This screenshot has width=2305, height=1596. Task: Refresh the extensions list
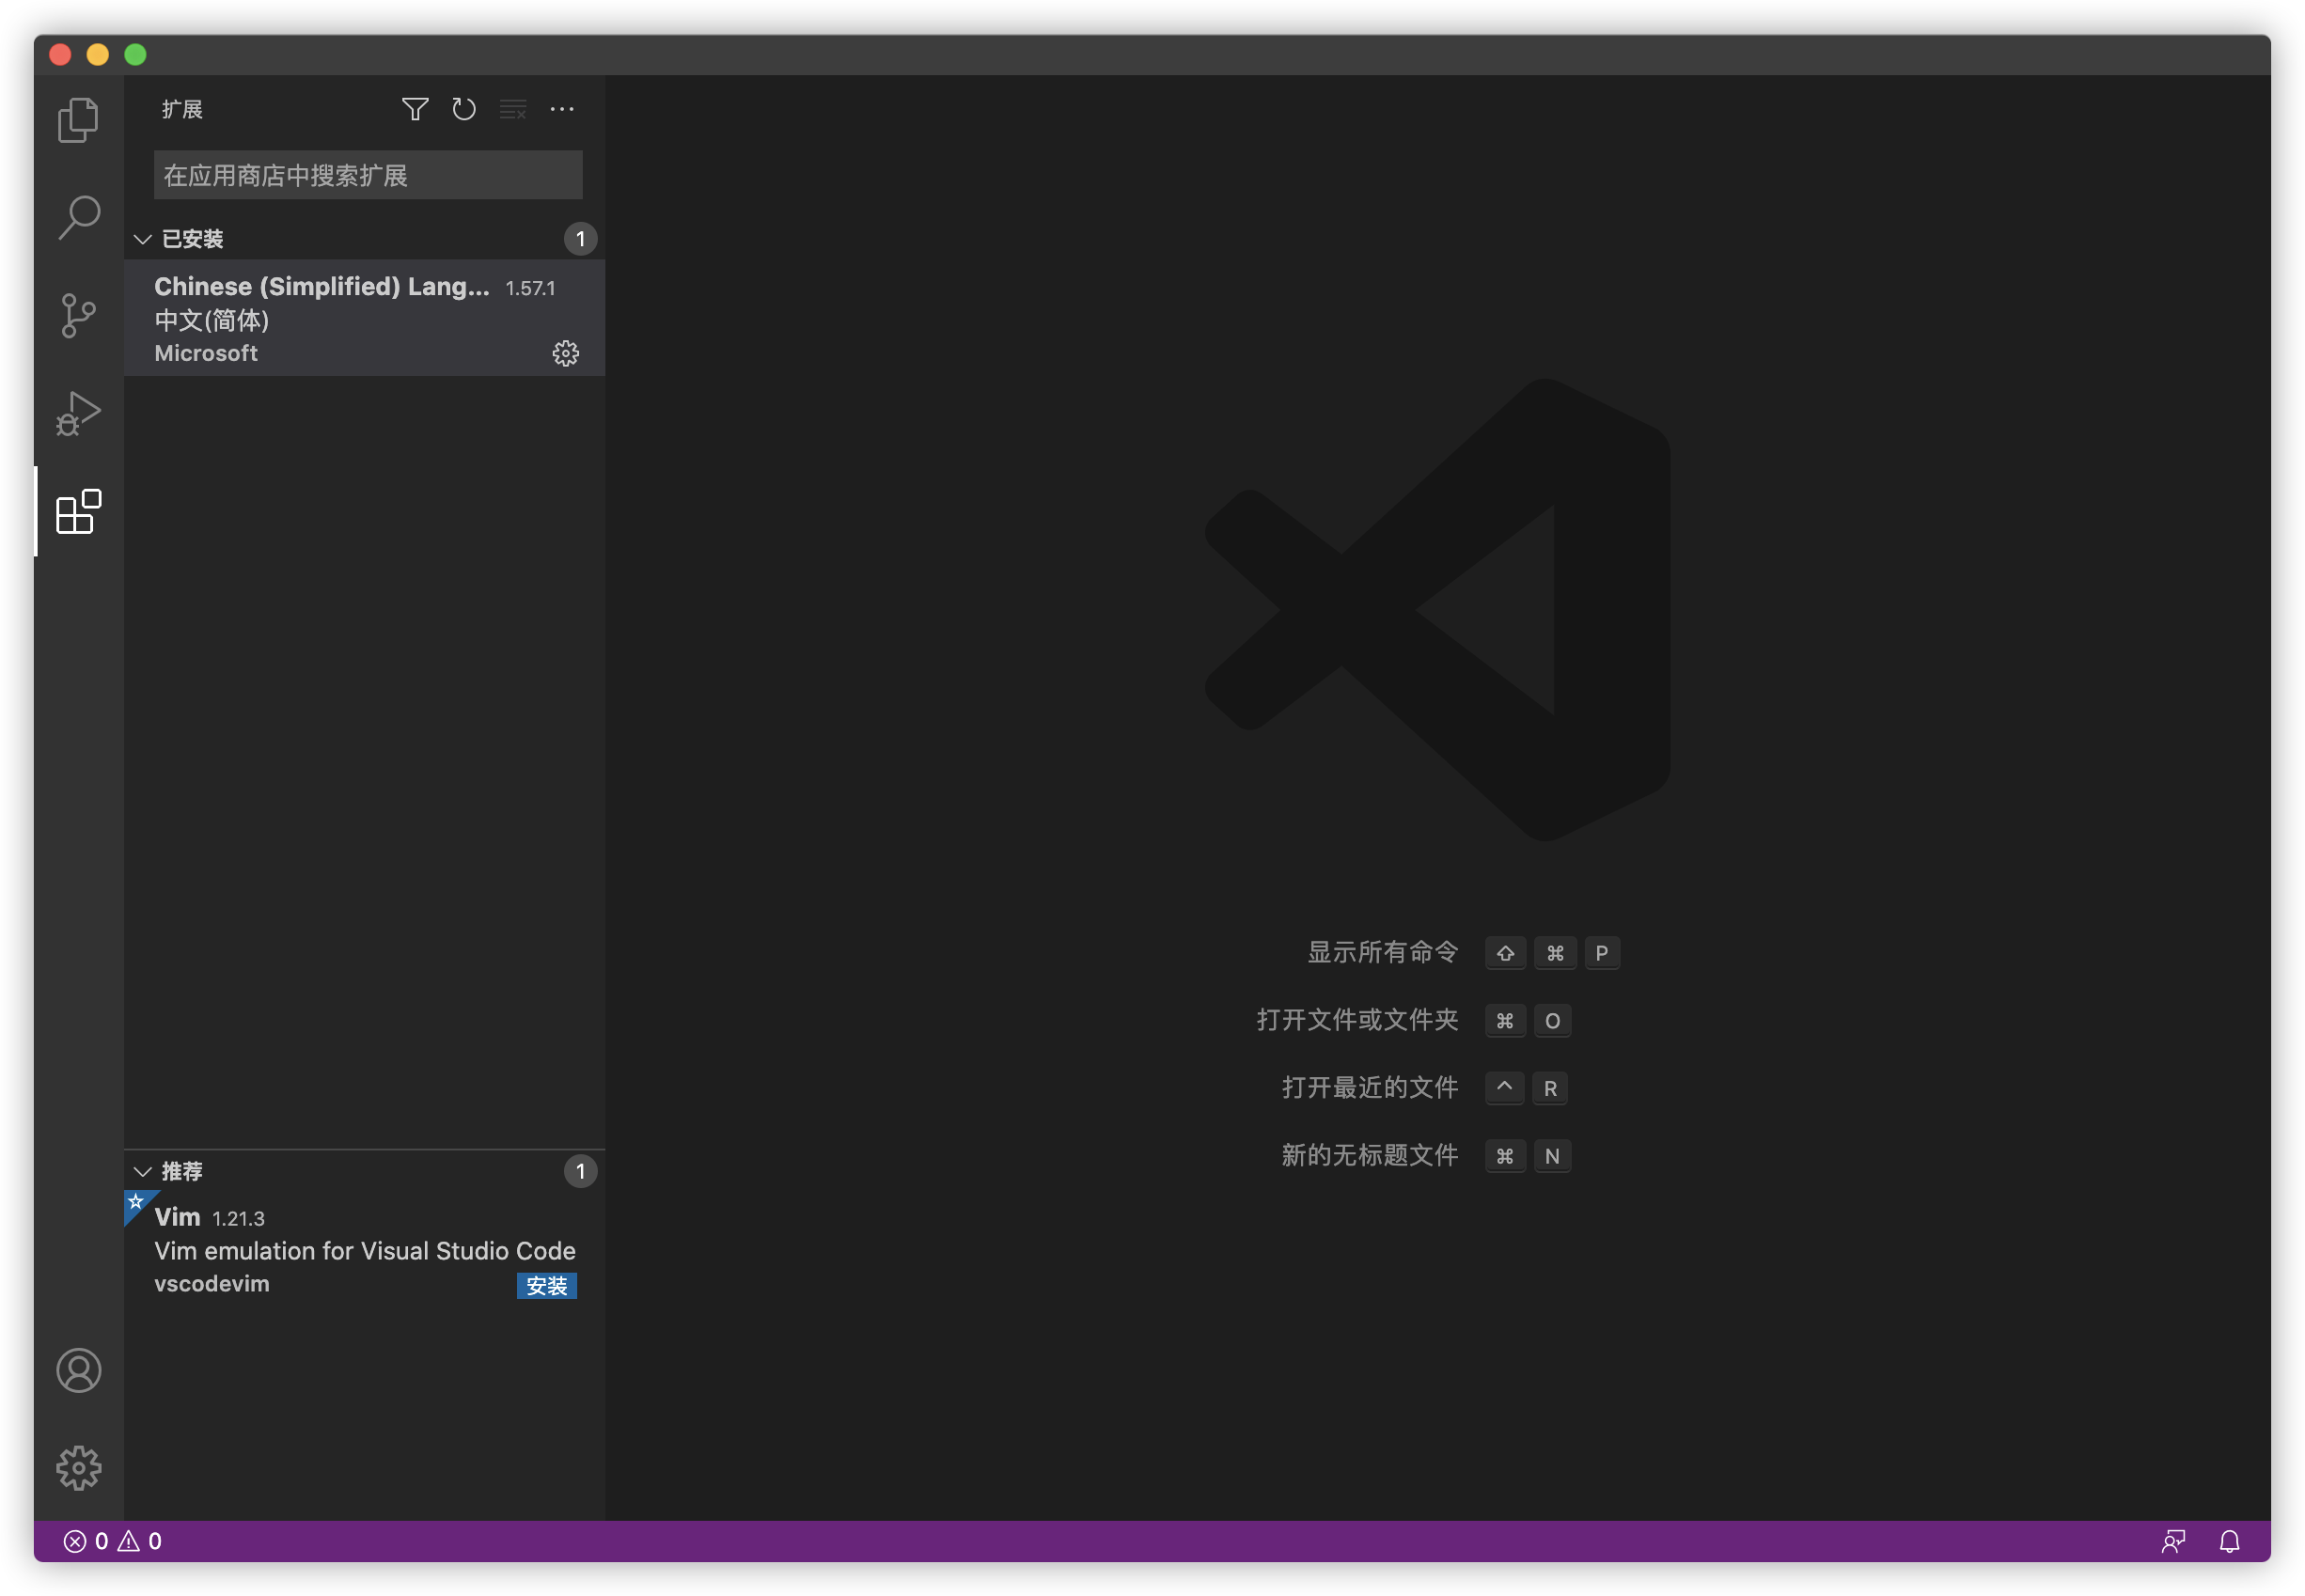pyautogui.click(x=464, y=109)
